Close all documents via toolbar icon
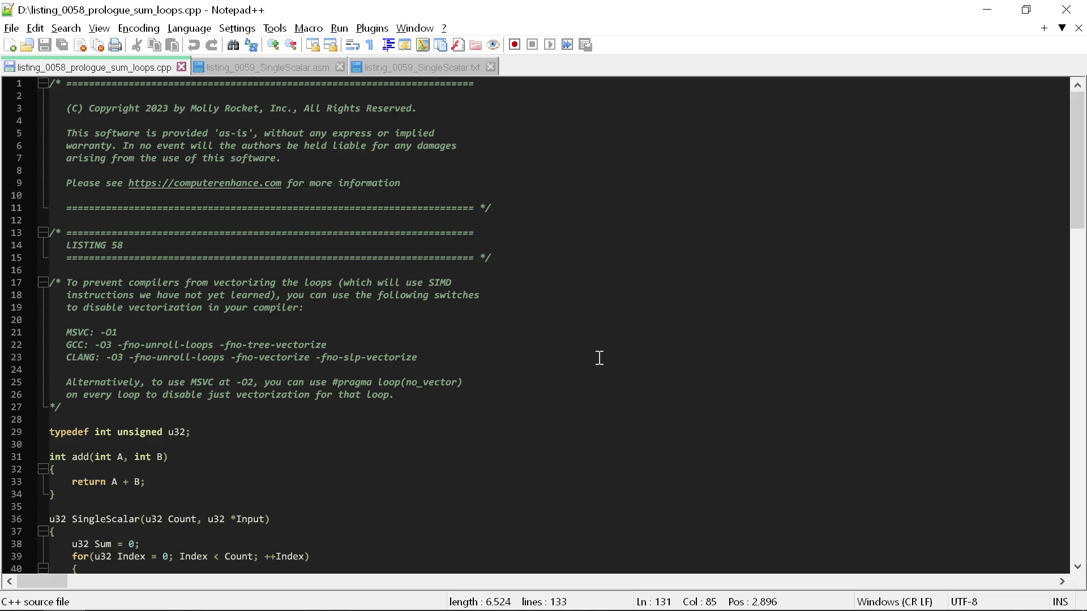 click(x=98, y=45)
